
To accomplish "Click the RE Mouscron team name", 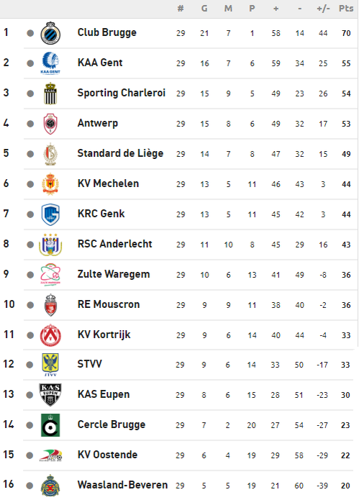I will pos(109,304).
